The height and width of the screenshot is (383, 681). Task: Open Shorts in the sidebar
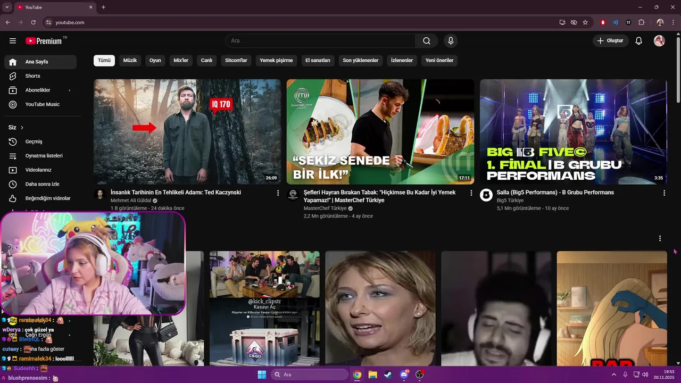pos(40,76)
